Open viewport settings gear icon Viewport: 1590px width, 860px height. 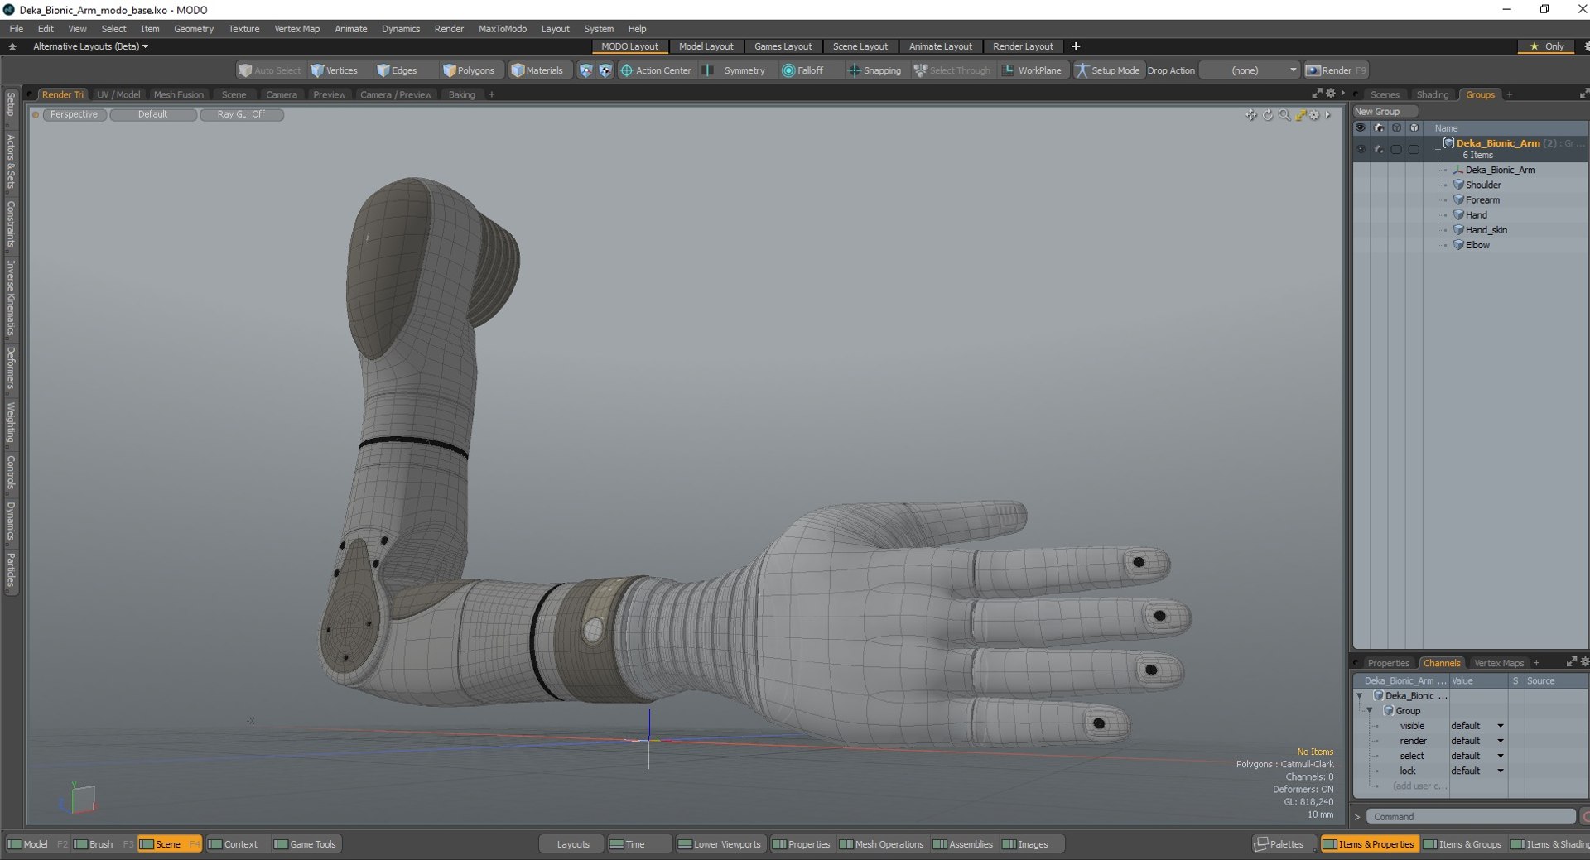(x=1314, y=115)
